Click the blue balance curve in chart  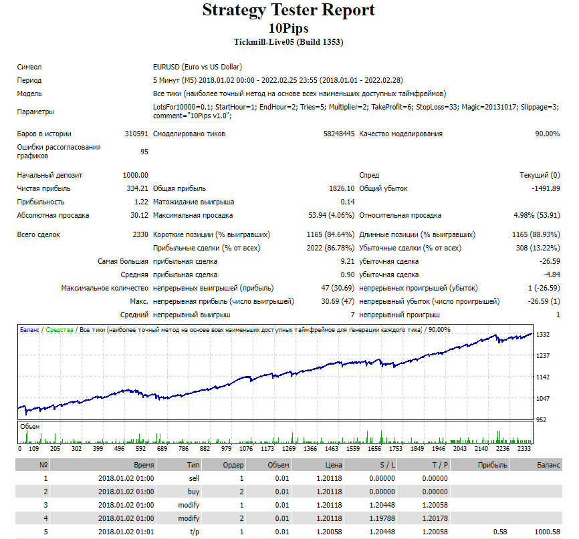tap(267, 372)
